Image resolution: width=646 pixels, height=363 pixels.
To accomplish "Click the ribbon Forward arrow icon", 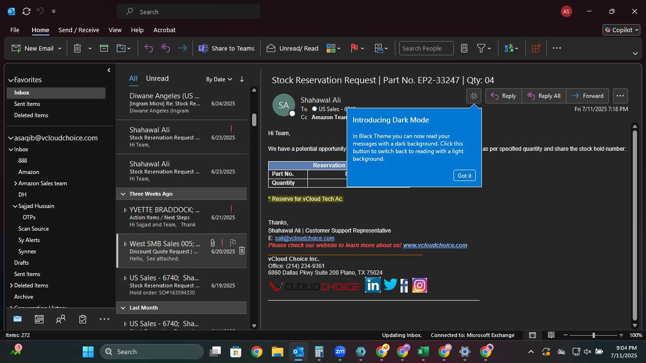I will point(182,48).
